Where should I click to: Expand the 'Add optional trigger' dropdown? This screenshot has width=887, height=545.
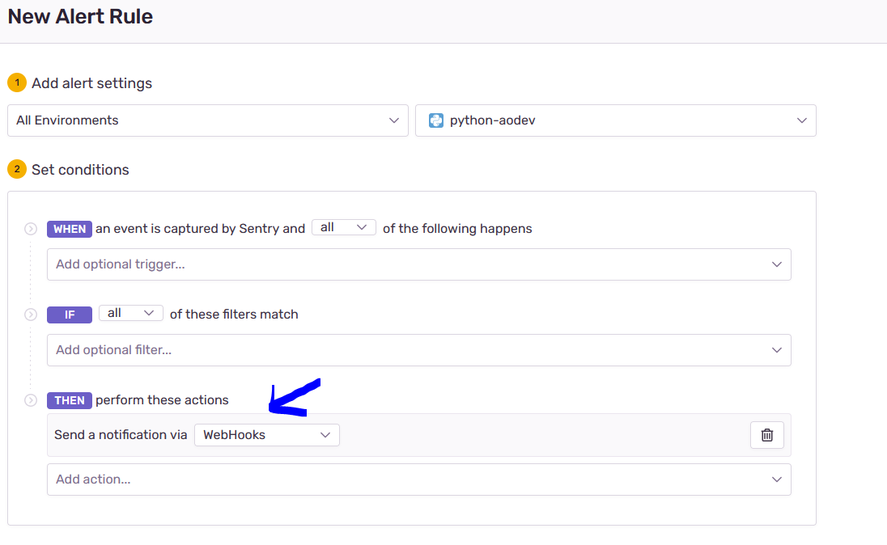[x=418, y=264]
